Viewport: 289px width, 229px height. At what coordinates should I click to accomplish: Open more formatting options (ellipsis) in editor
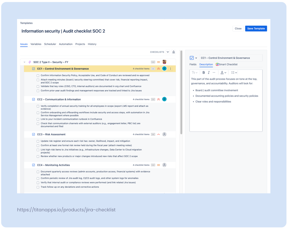pyautogui.click(x=214, y=73)
